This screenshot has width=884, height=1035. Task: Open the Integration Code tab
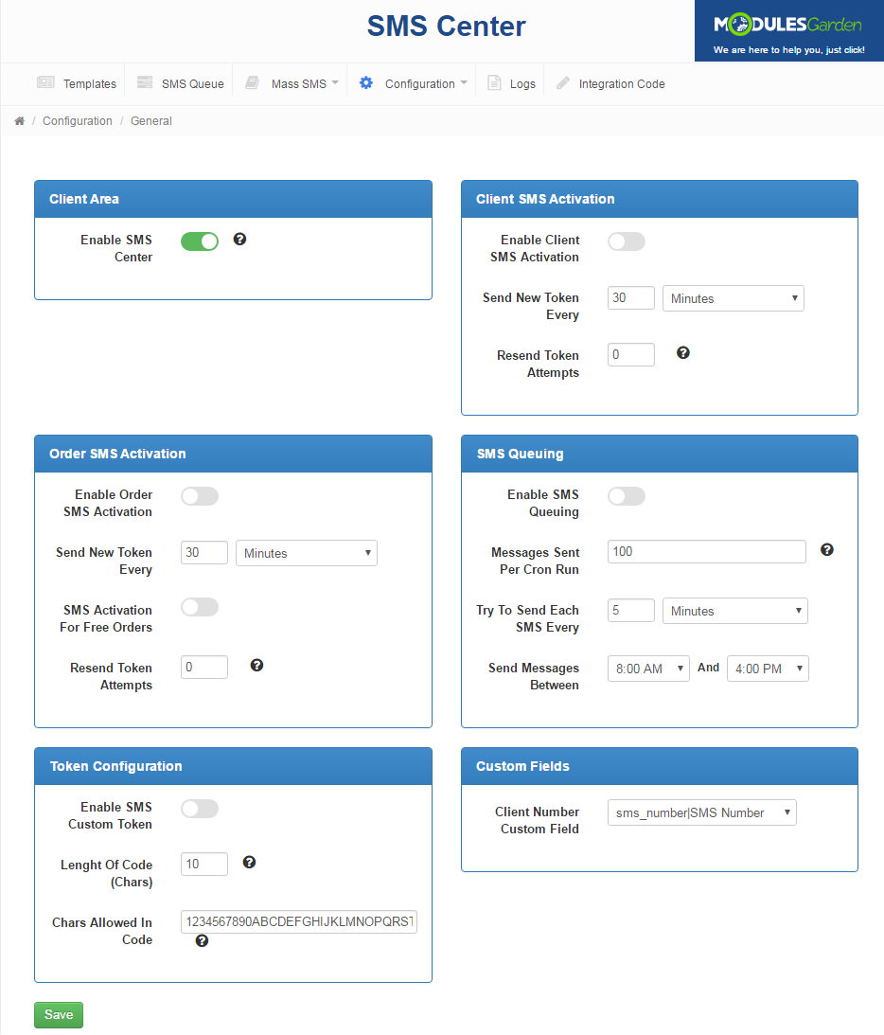610,83
